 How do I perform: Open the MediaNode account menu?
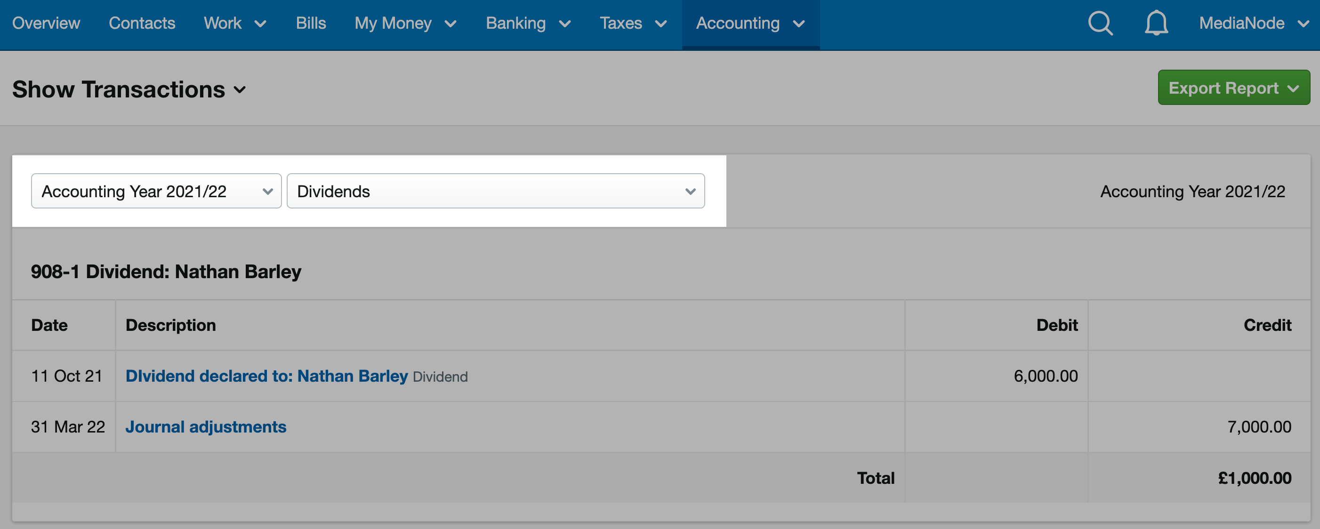1254,23
